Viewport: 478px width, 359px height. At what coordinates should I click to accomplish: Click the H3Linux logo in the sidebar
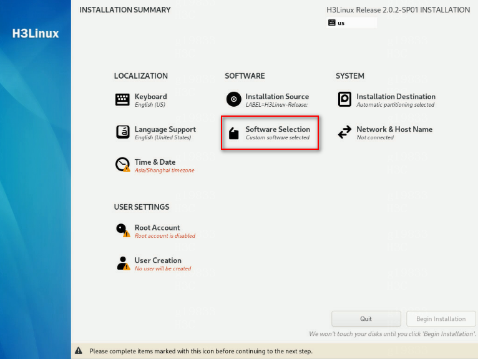(36, 33)
